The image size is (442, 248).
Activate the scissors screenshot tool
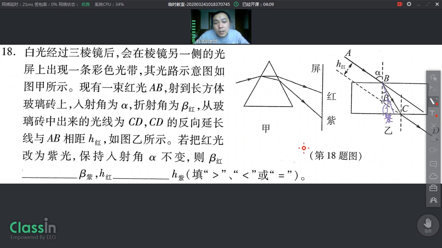[433, 126]
